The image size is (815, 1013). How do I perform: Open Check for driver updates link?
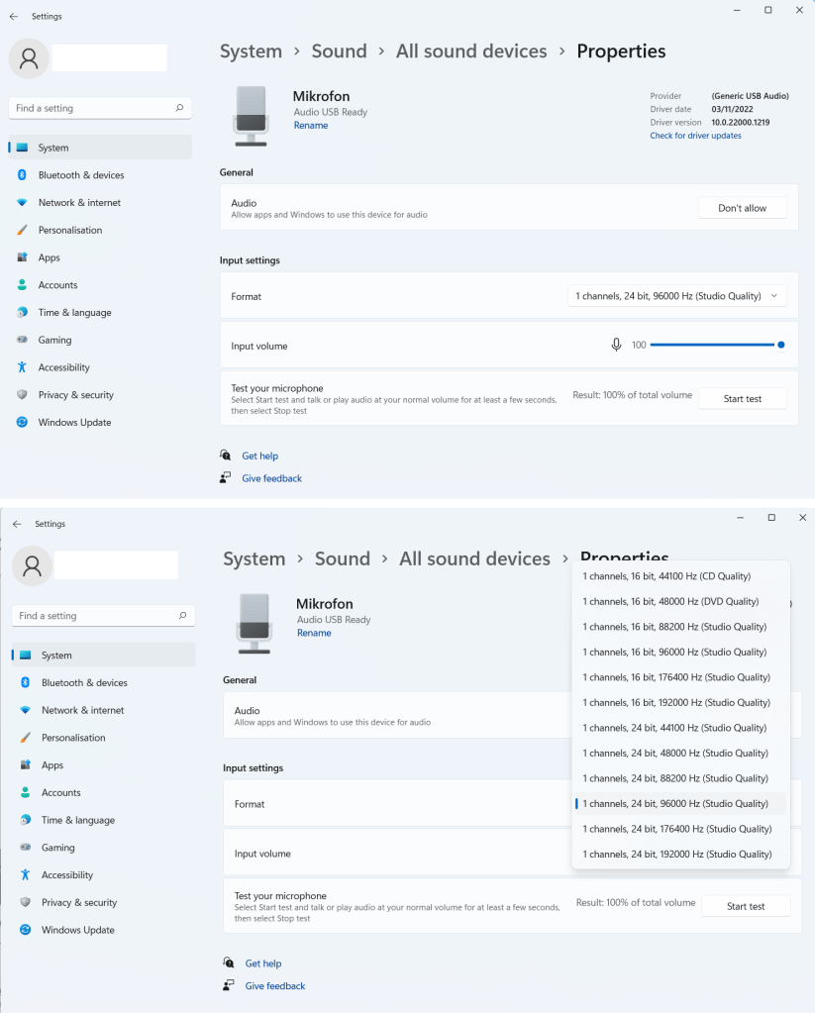click(695, 136)
